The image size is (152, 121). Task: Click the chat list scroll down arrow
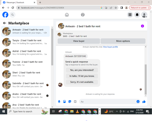coord(52,107)
